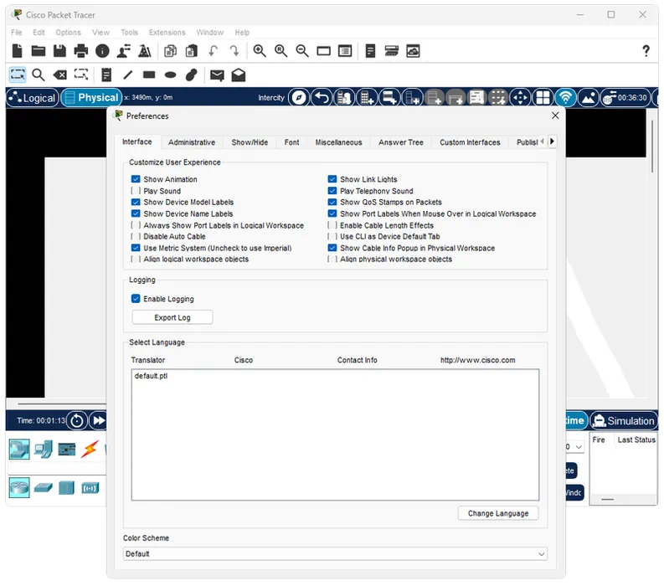The height and width of the screenshot is (586, 664).
Task: Open the Color Scheme dropdown
Action: 335,554
